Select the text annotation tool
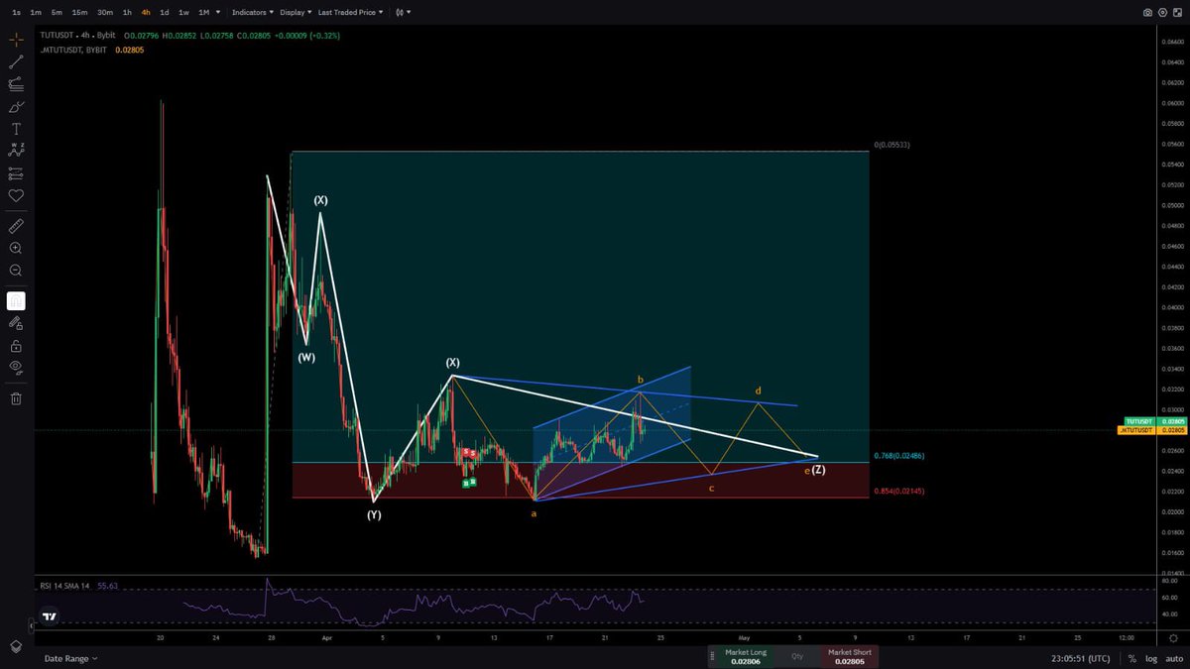The width and height of the screenshot is (1190, 669). pos(16,129)
